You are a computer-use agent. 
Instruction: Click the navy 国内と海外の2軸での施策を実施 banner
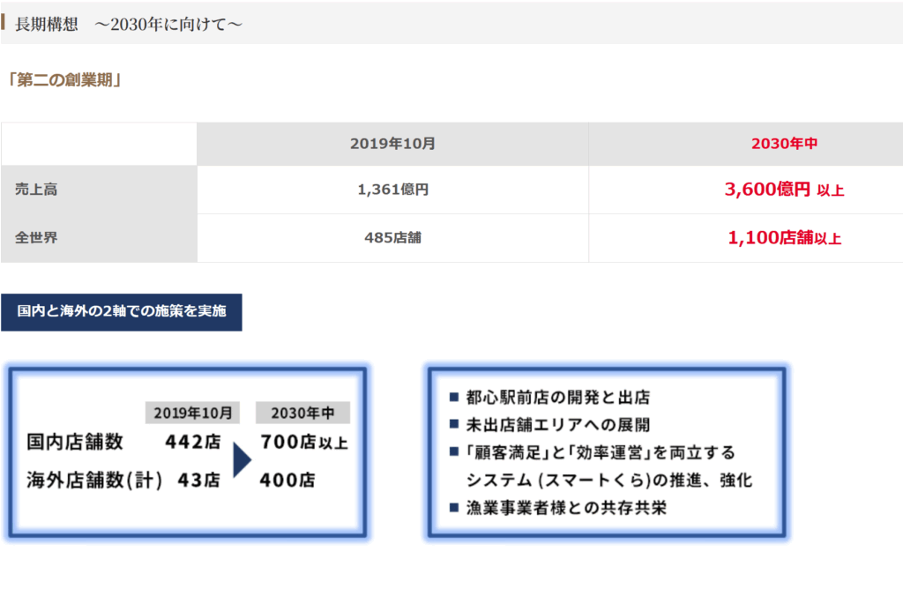(x=122, y=312)
